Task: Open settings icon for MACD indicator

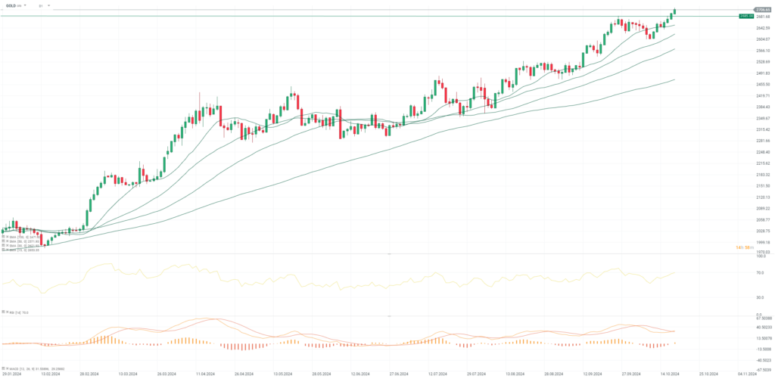Action: pos(4,368)
